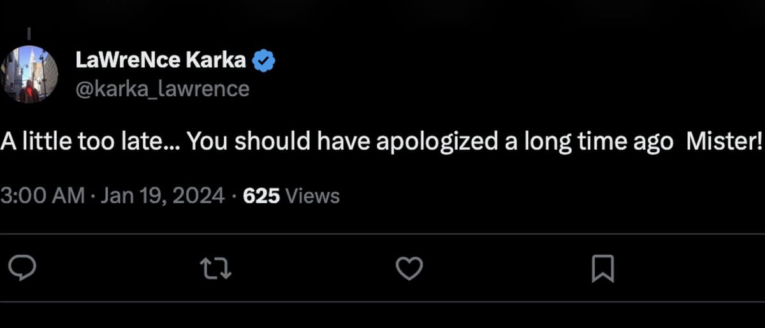Click the 3:00 AM timestamp
Screen dimensions: 765x328
42,196
